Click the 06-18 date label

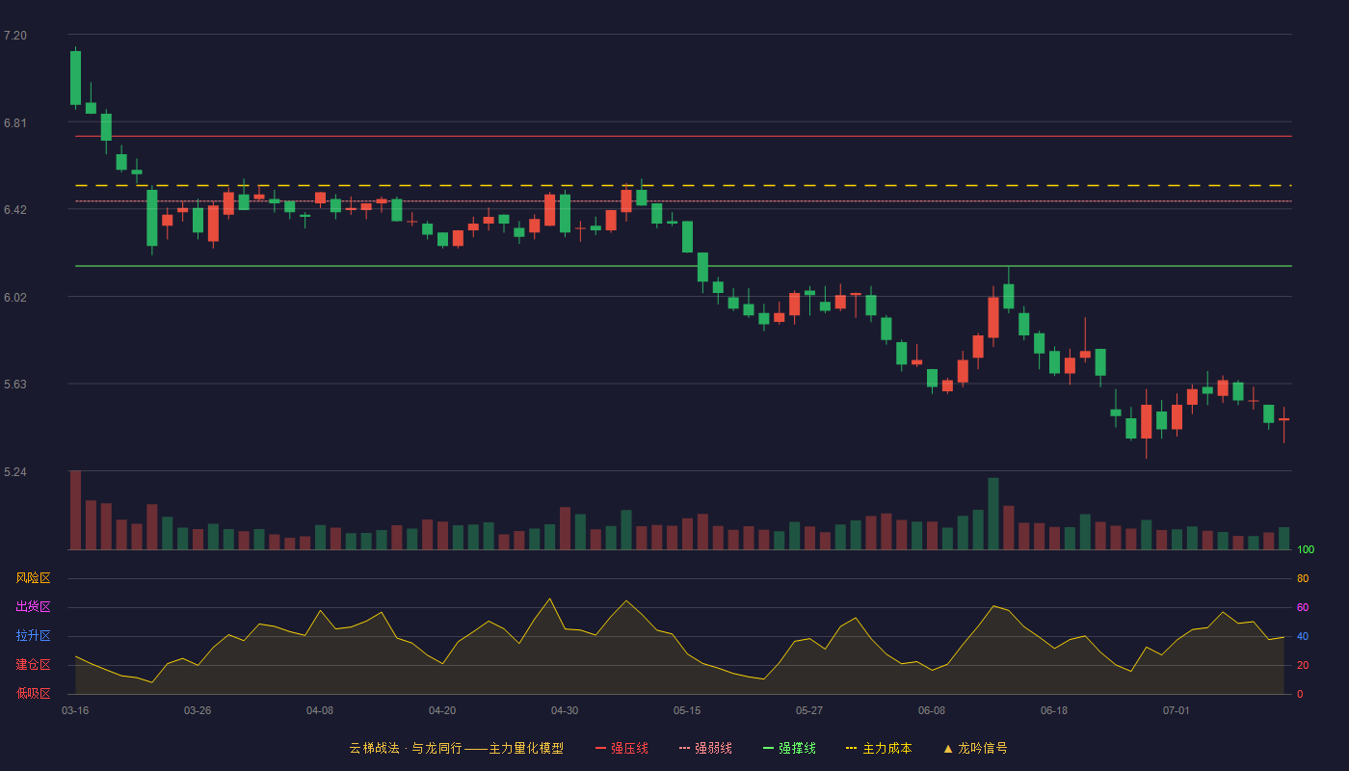point(1054,710)
